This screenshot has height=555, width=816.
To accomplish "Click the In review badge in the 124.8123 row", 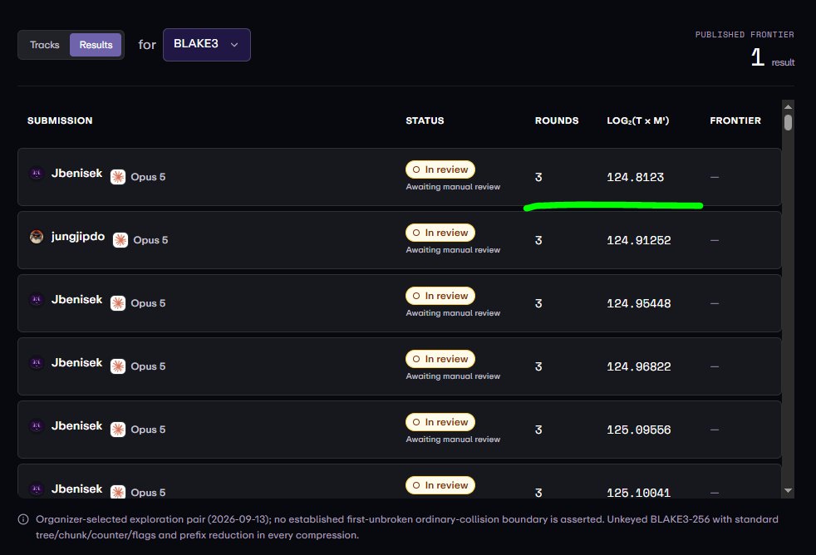I will (x=440, y=169).
